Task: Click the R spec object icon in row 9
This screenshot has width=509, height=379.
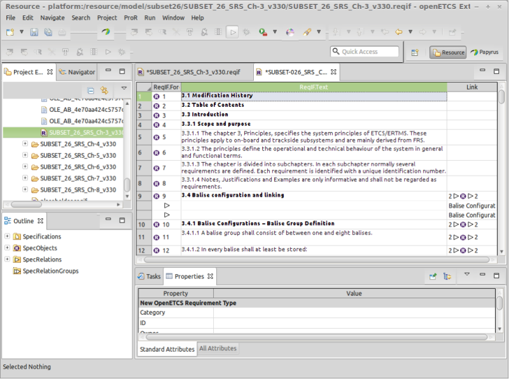Action: click(157, 196)
